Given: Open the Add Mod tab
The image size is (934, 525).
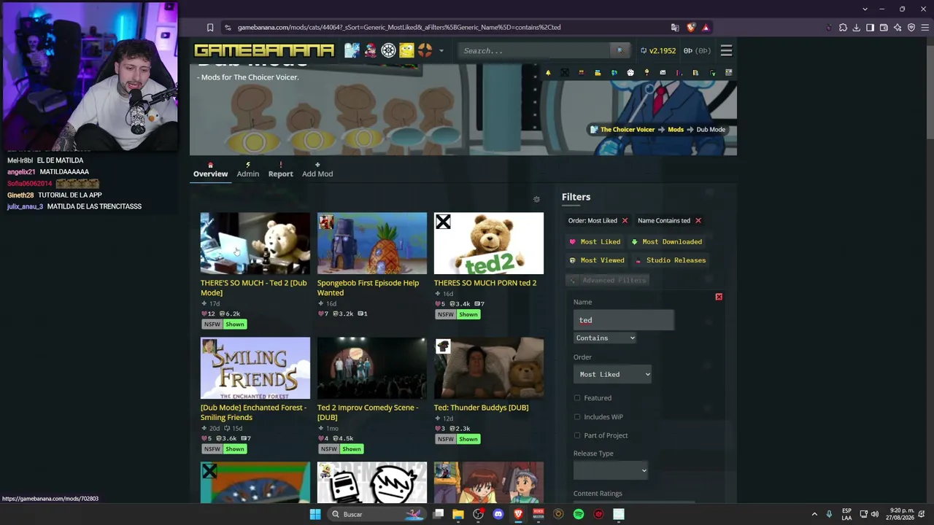Looking at the screenshot, I should point(317,170).
